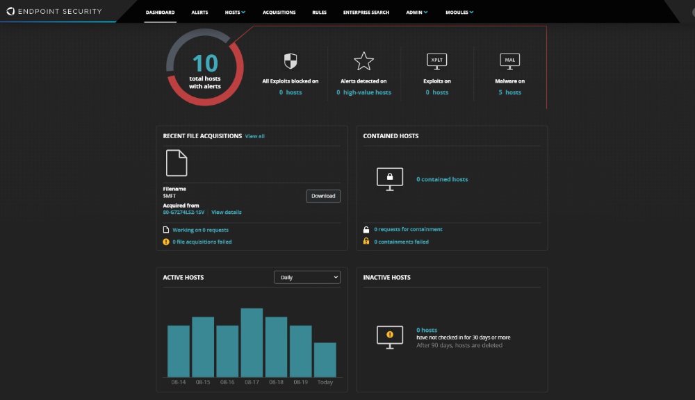Open the XPLT exploits icon
This screenshot has width=695, height=400.
coord(436,60)
